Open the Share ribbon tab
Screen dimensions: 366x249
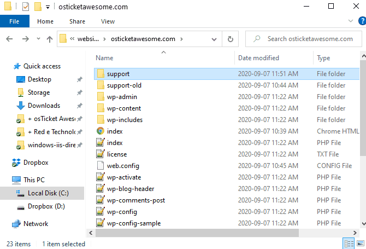coord(77,21)
